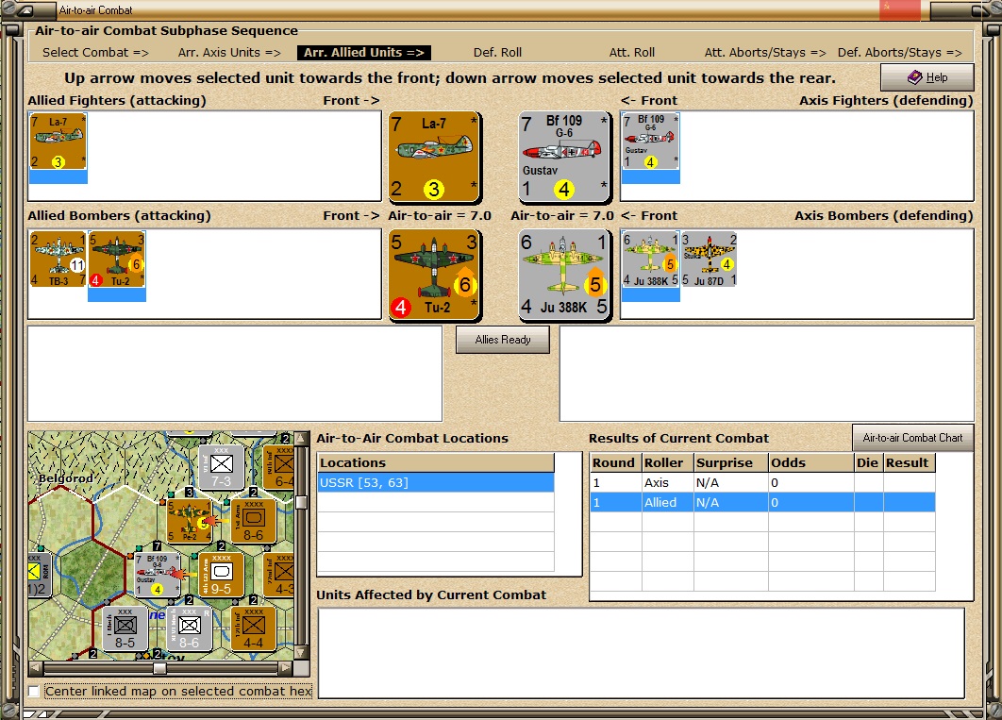Click the Help book icon
Image resolution: width=1002 pixels, height=720 pixels.
(914, 77)
